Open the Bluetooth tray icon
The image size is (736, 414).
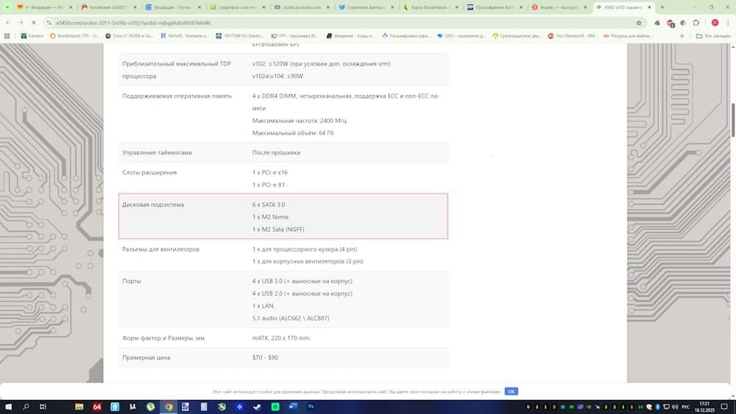click(x=657, y=407)
